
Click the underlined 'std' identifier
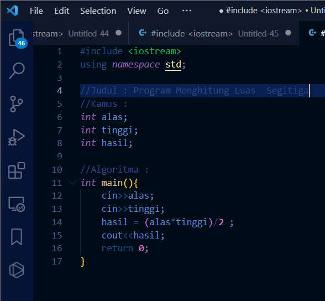(x=174, y=65)
